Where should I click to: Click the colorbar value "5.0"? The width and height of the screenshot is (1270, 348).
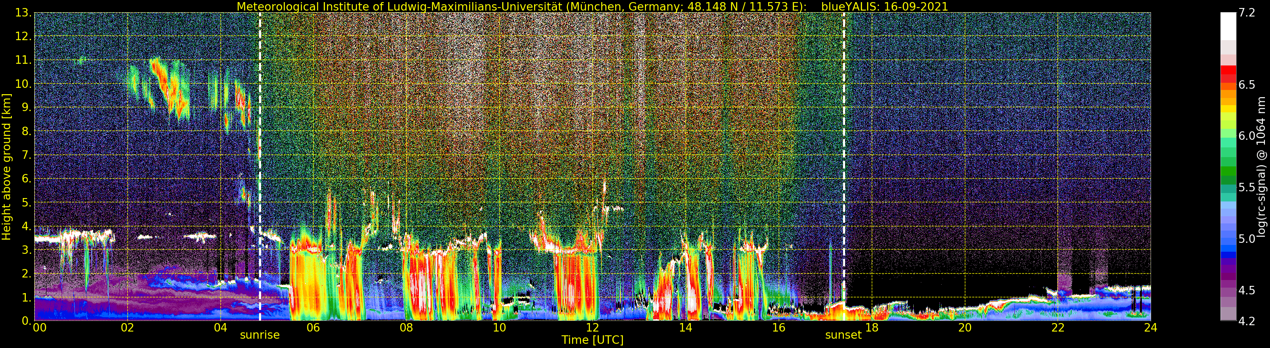pyautogui.click(x=1246, y=239)
